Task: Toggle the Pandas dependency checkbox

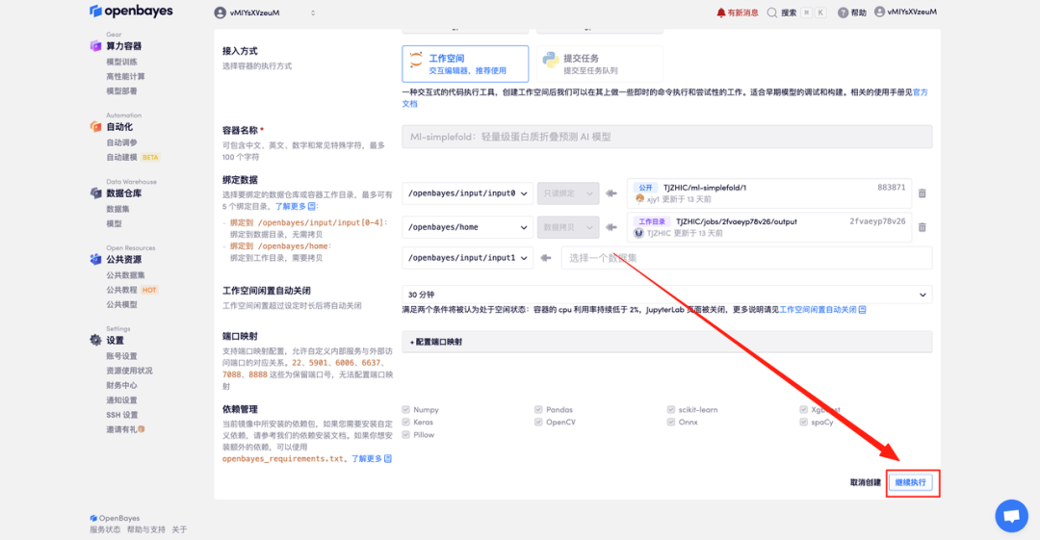Action: coord(538,410)
